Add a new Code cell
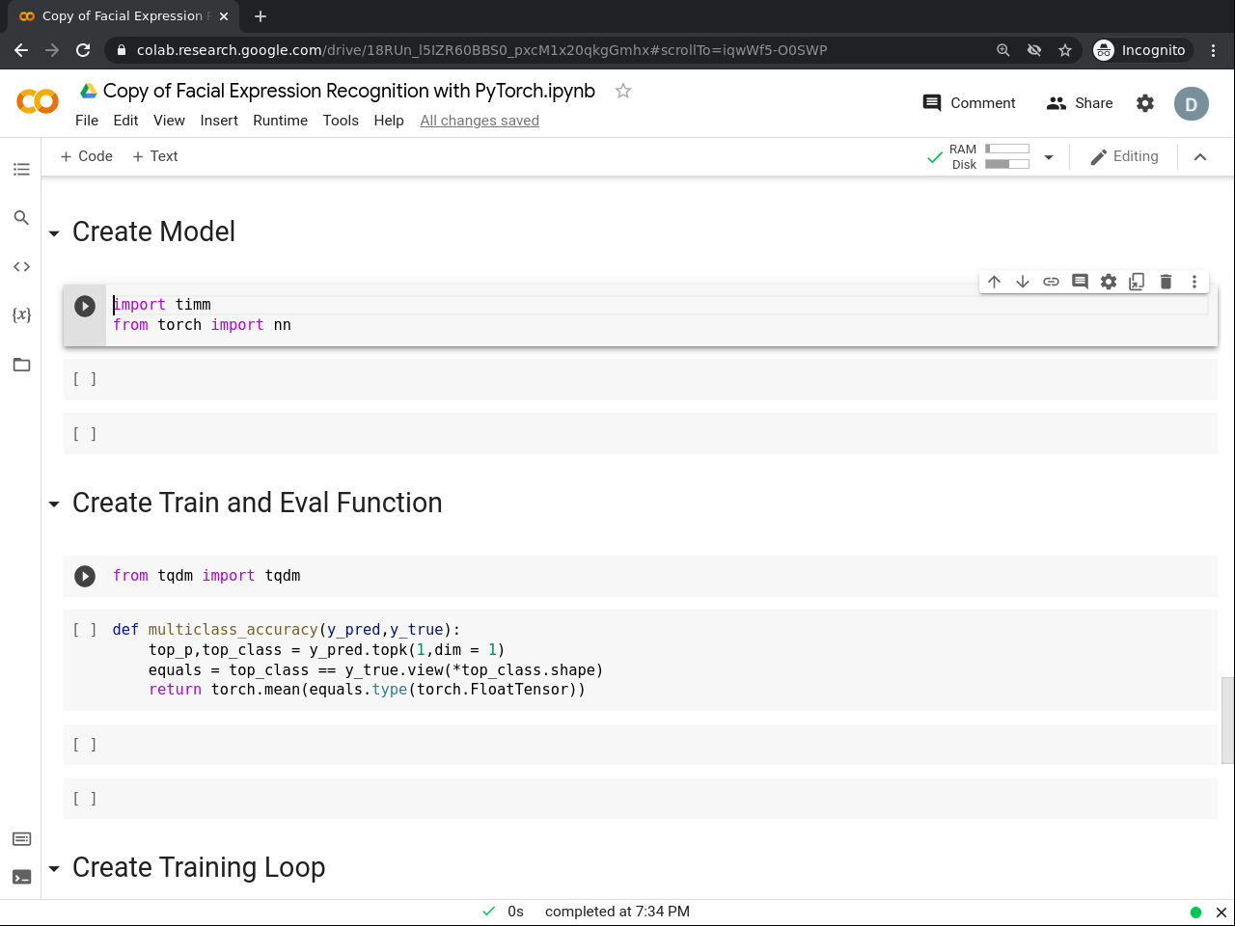This screenshot has width=1235, height=926. [87, 156]
